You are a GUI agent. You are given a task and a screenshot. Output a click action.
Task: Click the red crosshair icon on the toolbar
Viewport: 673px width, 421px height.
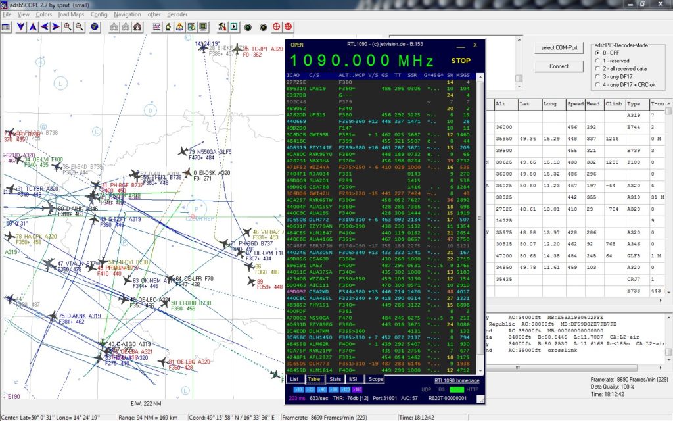277,27
